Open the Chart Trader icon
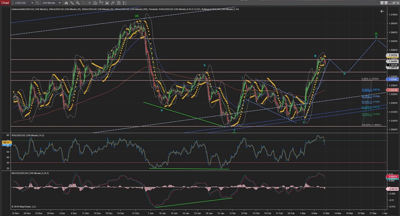400x216 pixels. coord(101,3)
